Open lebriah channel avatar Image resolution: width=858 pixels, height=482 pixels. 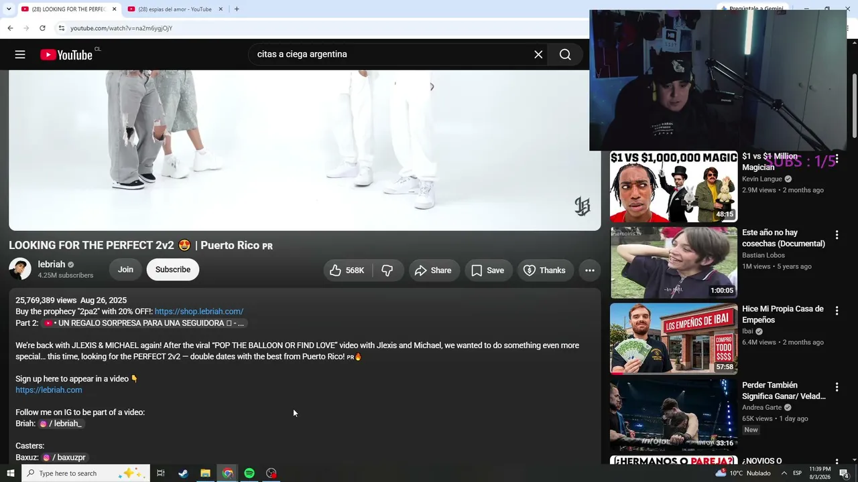pyautogui.click(x=20, y=269)
